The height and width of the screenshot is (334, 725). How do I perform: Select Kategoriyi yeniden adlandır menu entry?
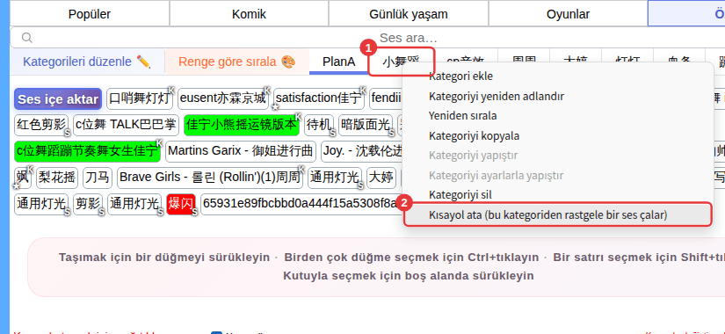pyautogui.click(x=497, y=96)
